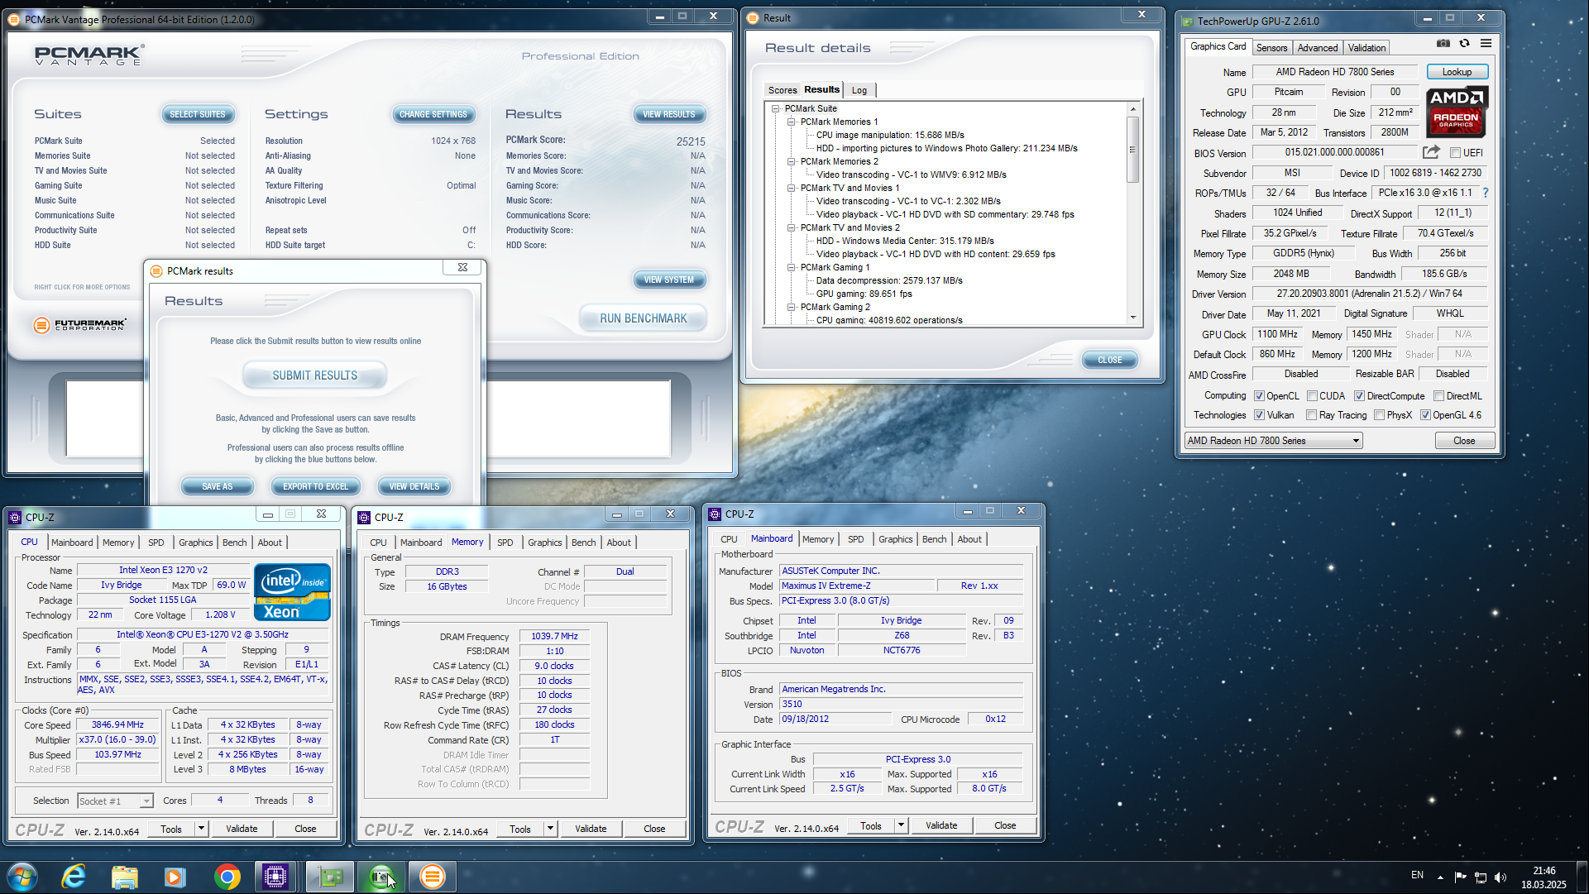This screenshot has height=894, width=1589.
Task: Click EXPORT TO EXCEL button
Action: click(315, 486)
